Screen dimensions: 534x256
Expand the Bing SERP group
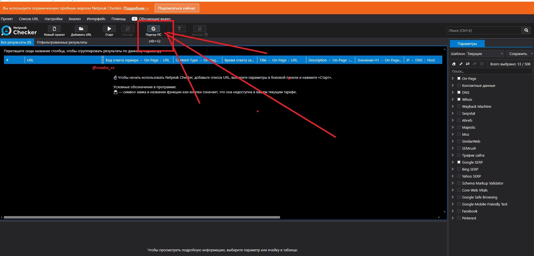point(453,169)
